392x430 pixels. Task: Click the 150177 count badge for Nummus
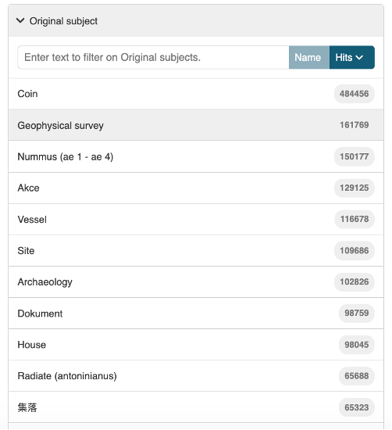pos(355,156)
